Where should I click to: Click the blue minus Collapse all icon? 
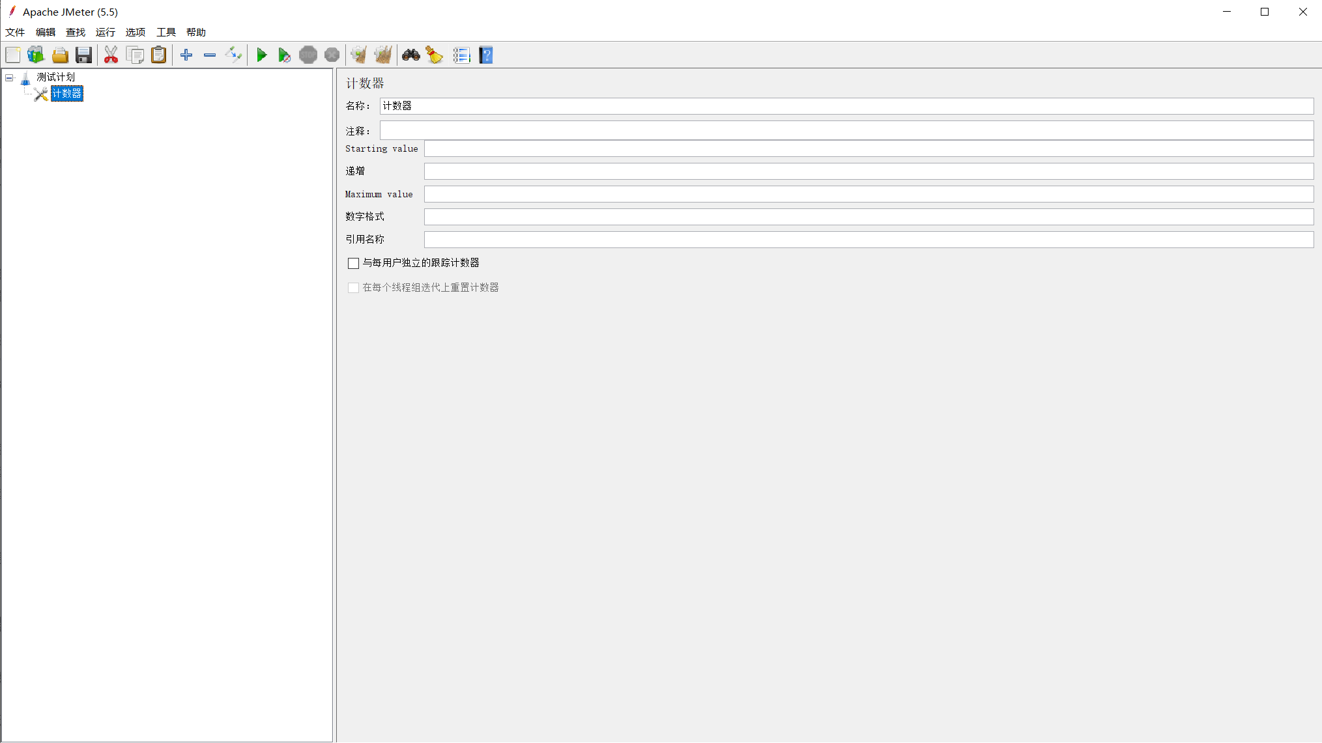point(210,55)
